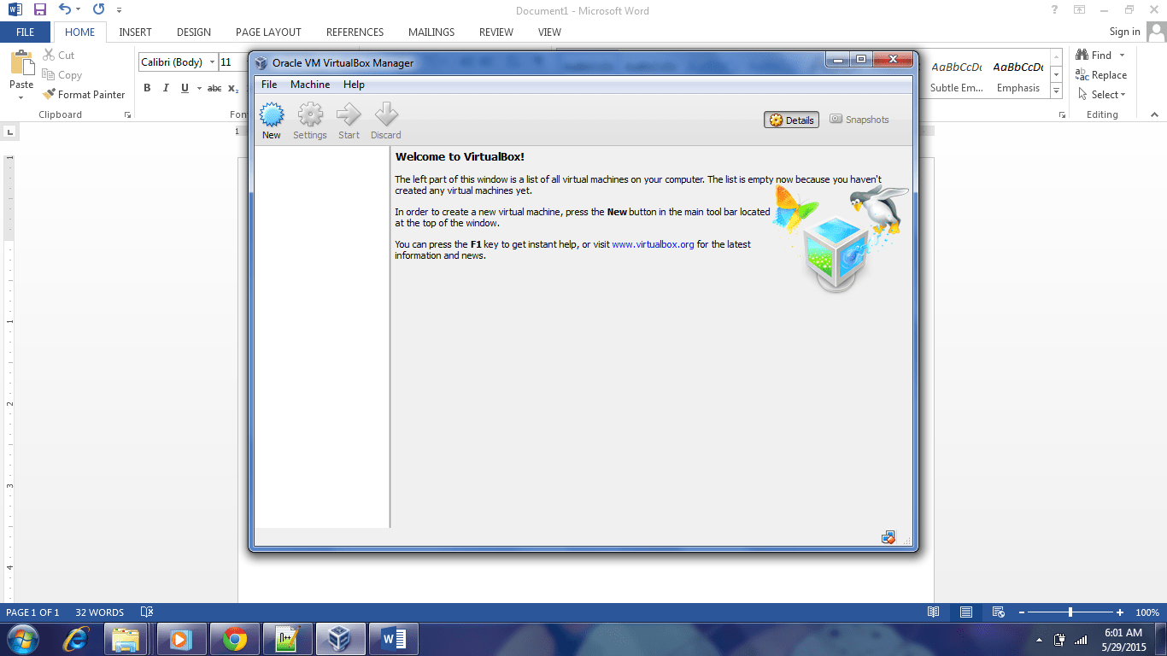Collapse the Word ribbon with the caret arrow
Image resolution: width=1167 pixels, height=656 pixels.
pos(1155,114)
